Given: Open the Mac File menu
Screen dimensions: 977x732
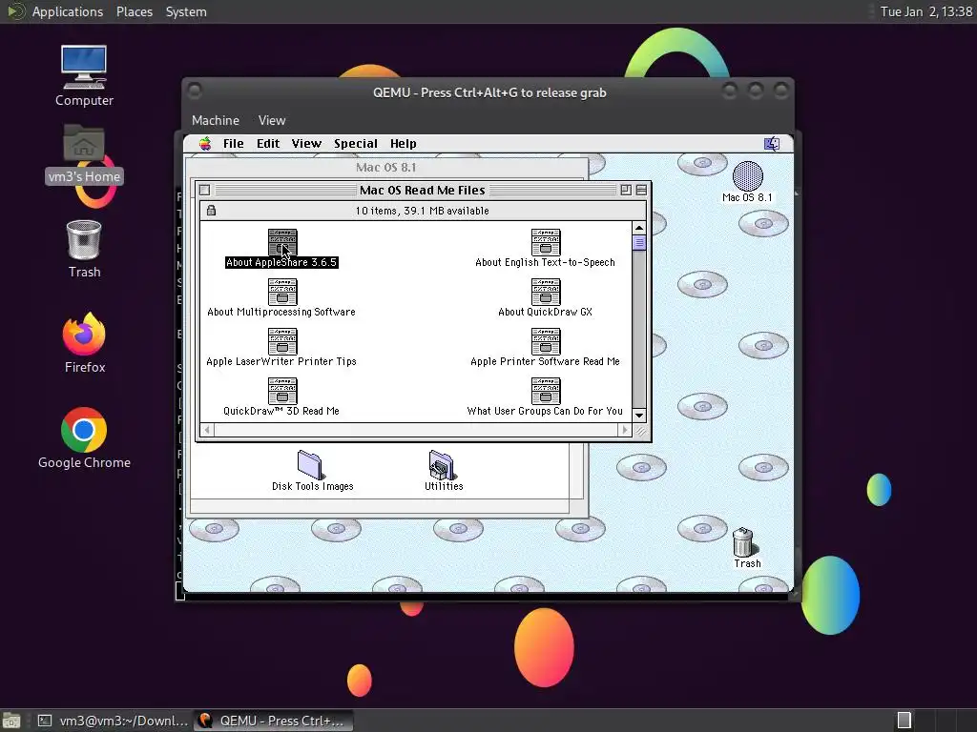Looking at the screenshot, I should coord(234,144).
